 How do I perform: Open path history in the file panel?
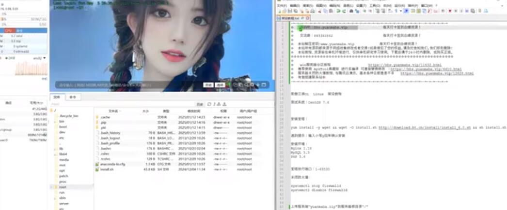pyautogui.click(x=199, y=104)
